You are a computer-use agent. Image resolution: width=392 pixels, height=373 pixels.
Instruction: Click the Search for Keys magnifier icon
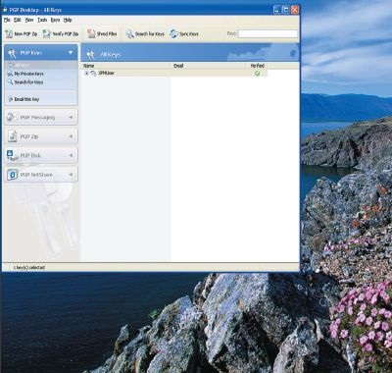(129, 33)
